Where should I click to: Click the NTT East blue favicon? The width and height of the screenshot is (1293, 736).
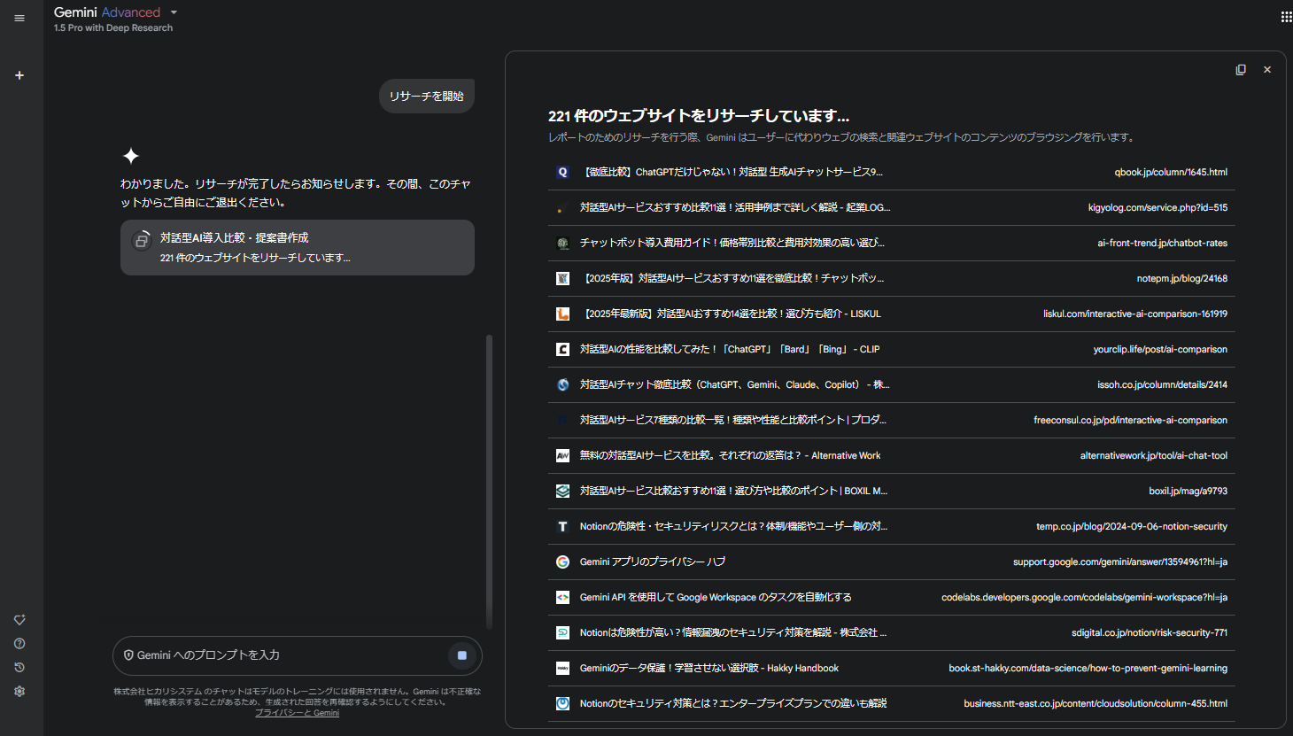coord(562,704)
